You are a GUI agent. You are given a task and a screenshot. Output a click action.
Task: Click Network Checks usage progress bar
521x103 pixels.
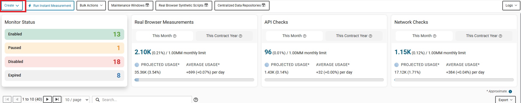[454, 80]
